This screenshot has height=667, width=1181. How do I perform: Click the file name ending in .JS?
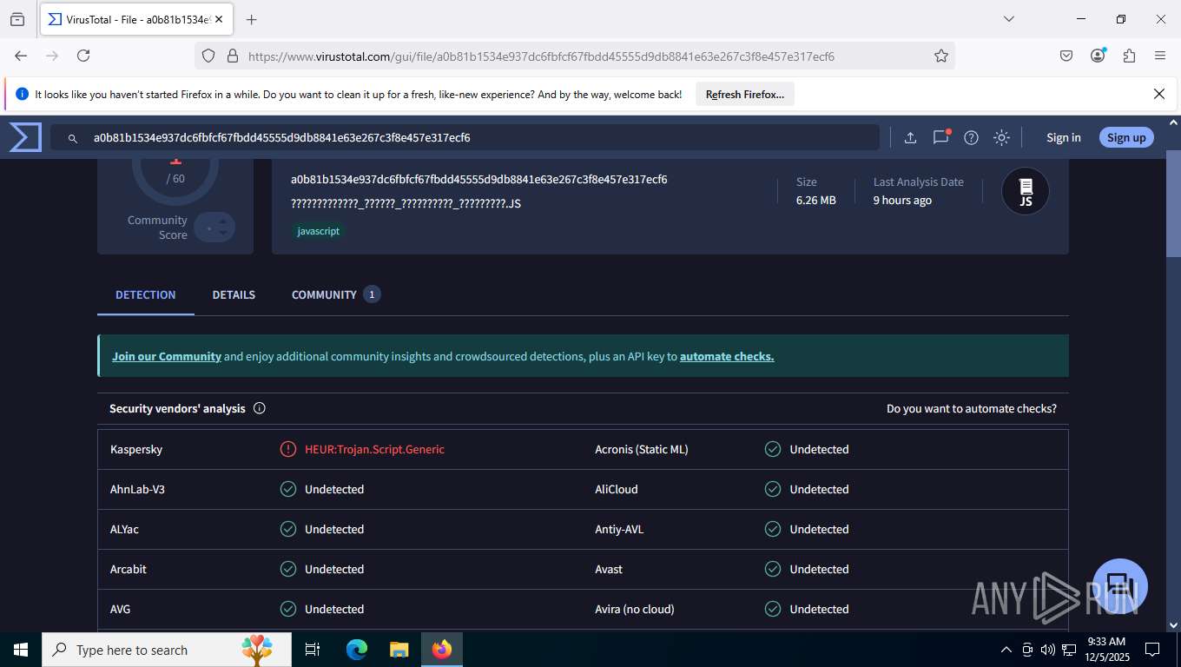406,203
